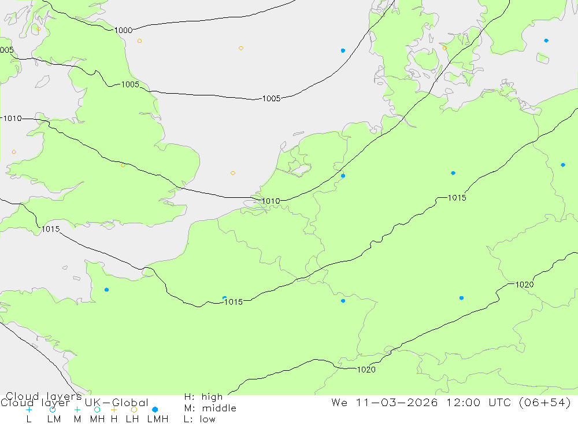Click the 'Cloud layers' title text

pos(44,396)
